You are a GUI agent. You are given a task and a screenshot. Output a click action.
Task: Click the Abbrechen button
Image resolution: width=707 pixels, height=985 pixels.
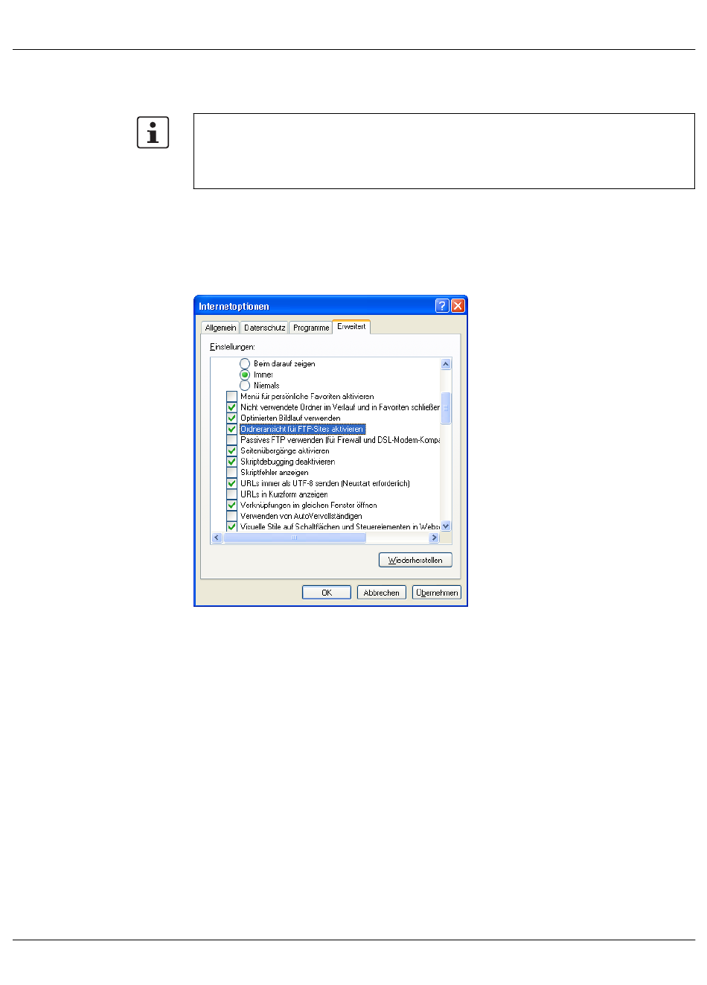pos(382,593)
